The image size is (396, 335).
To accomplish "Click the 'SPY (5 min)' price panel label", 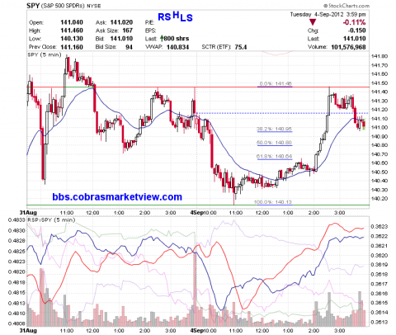I will [x=45, y=54].
